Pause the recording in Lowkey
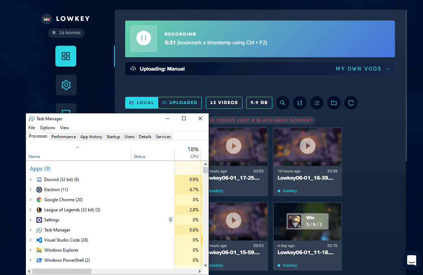 pos(144,38)
